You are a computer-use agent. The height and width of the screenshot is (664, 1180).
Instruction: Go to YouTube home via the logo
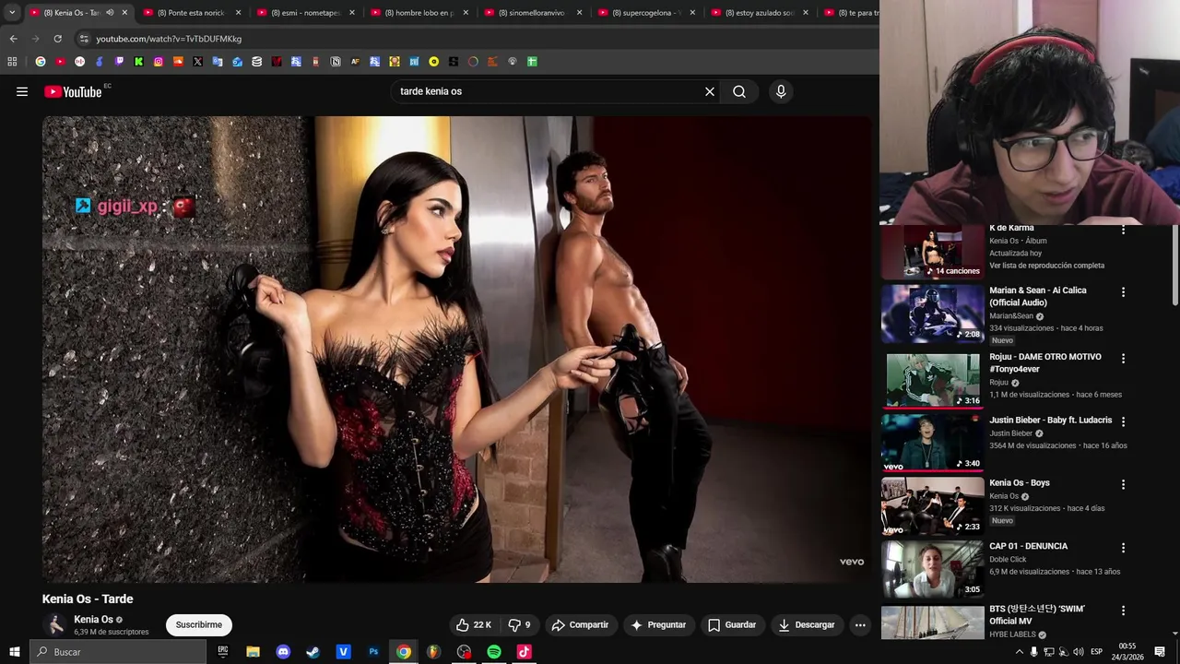coord(73,91)
